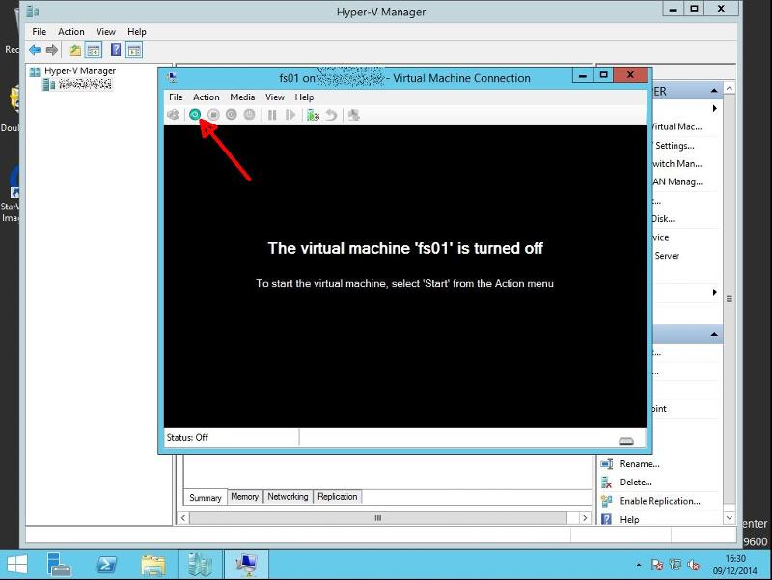Open the View menu in VM Connection window
This screenshot has height=580, width=772.
275,97
